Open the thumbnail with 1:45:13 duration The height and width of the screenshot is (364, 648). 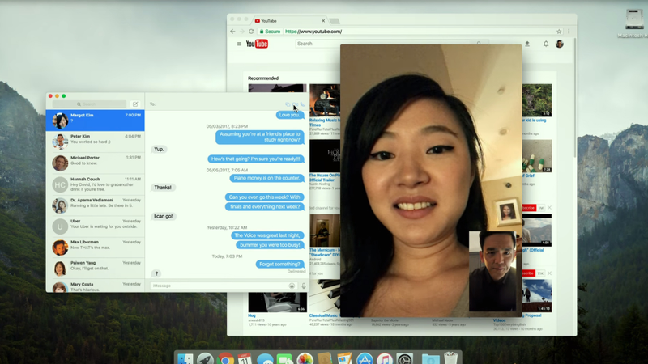coord(536,295)
